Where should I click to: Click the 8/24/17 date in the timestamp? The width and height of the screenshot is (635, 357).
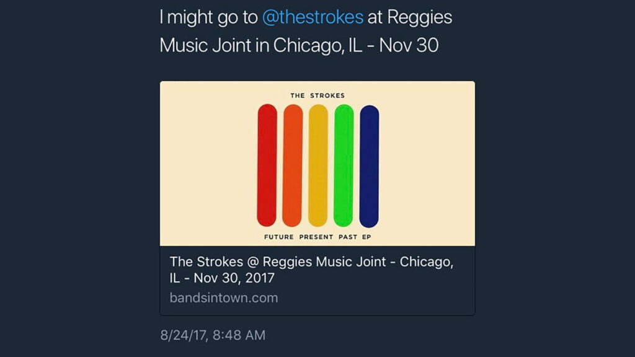[x=183, y=335]
